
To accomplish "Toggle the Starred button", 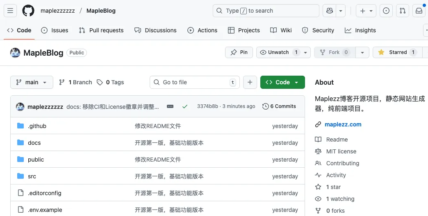I will click(397, 52).
